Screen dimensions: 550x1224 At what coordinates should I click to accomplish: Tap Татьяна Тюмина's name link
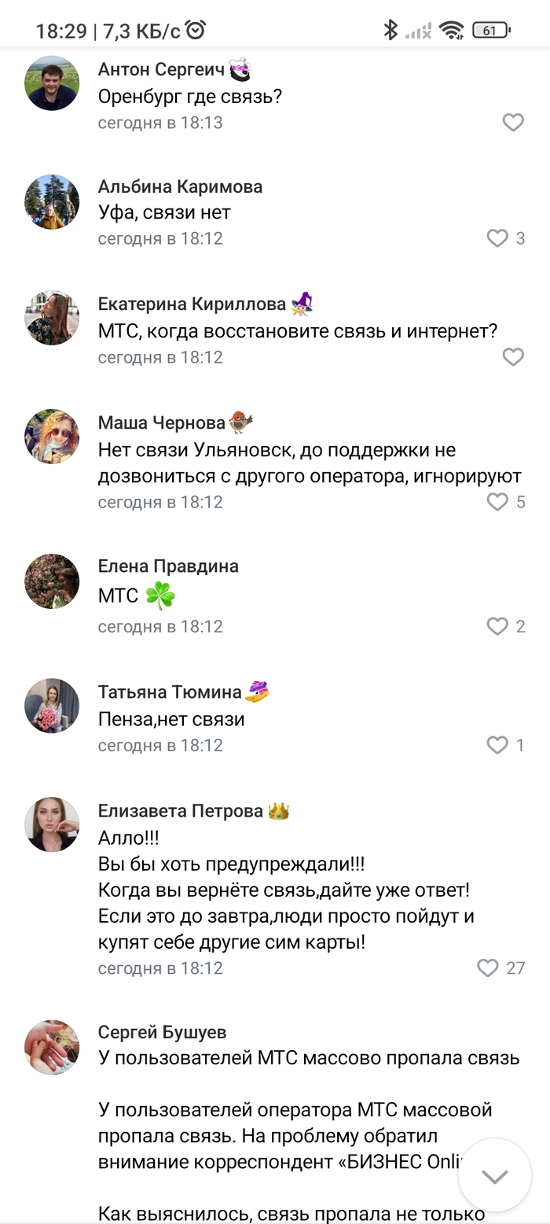(x=170, y=692)
